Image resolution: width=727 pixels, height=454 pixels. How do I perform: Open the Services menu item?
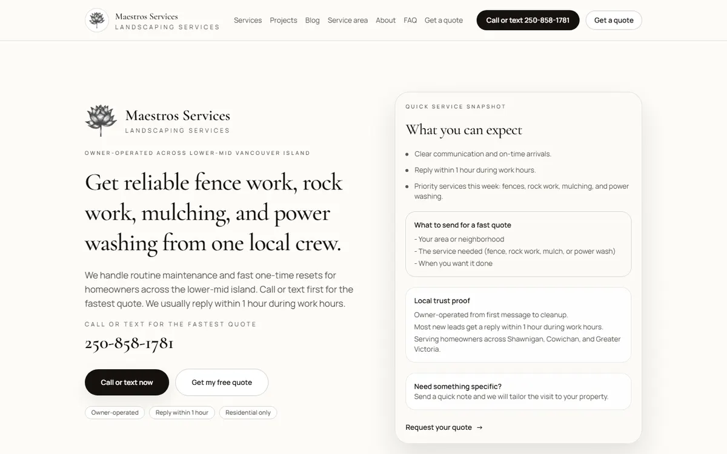point(248,21)
